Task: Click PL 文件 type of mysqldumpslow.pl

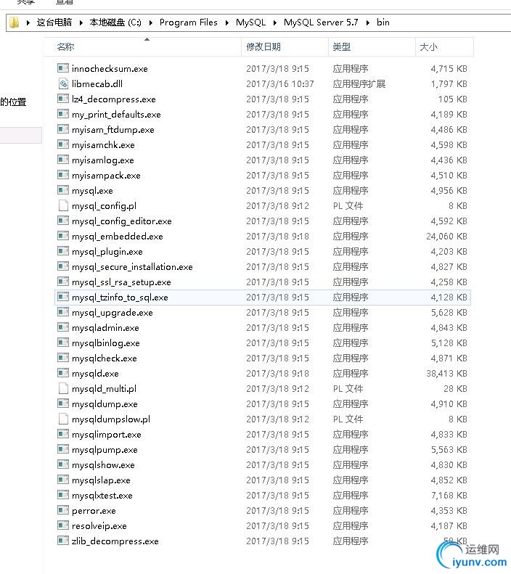Action: (x=348, y=419)
